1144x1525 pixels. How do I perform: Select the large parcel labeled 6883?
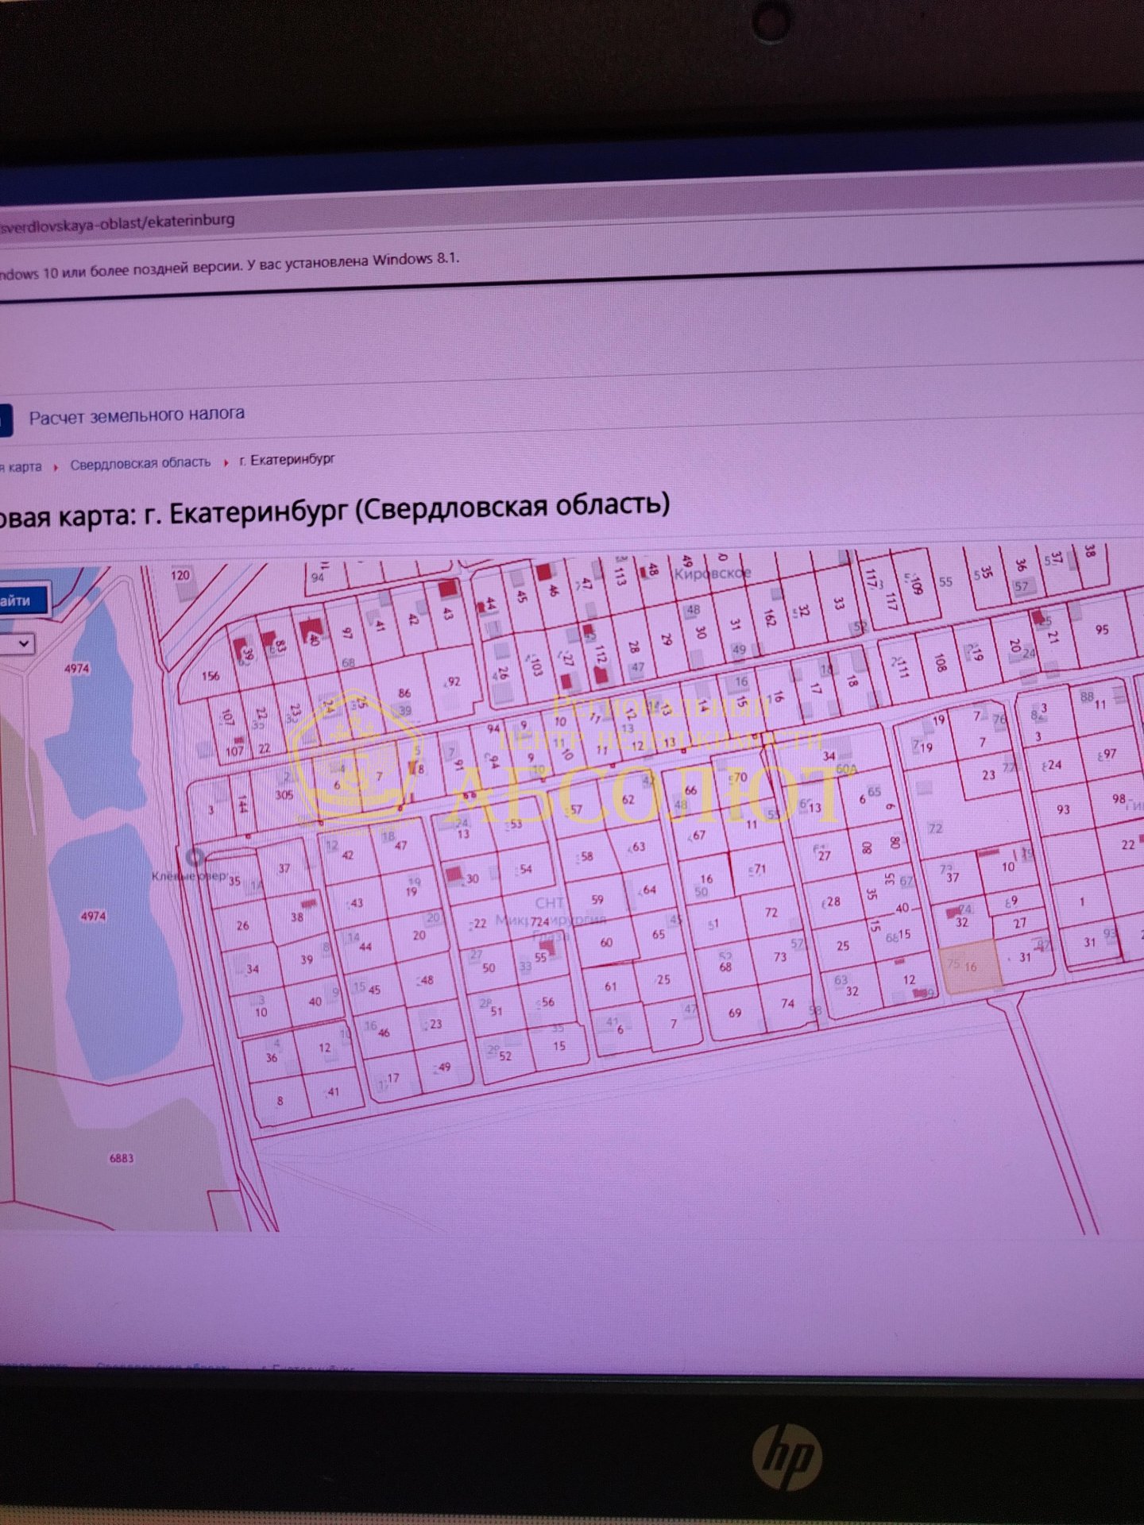pyautogui.click(x=122, y=1158)
